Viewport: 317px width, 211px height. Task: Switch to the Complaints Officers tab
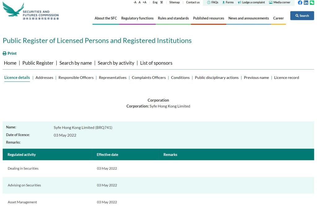[x=149, y=78]
